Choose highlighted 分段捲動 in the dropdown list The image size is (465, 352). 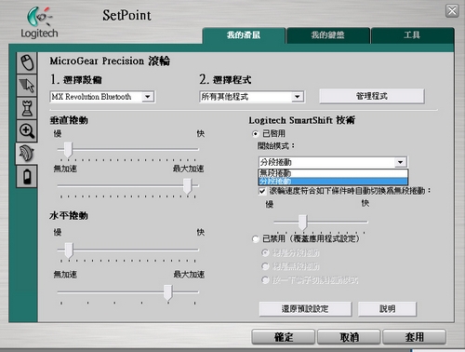click(x=333, y=181)
